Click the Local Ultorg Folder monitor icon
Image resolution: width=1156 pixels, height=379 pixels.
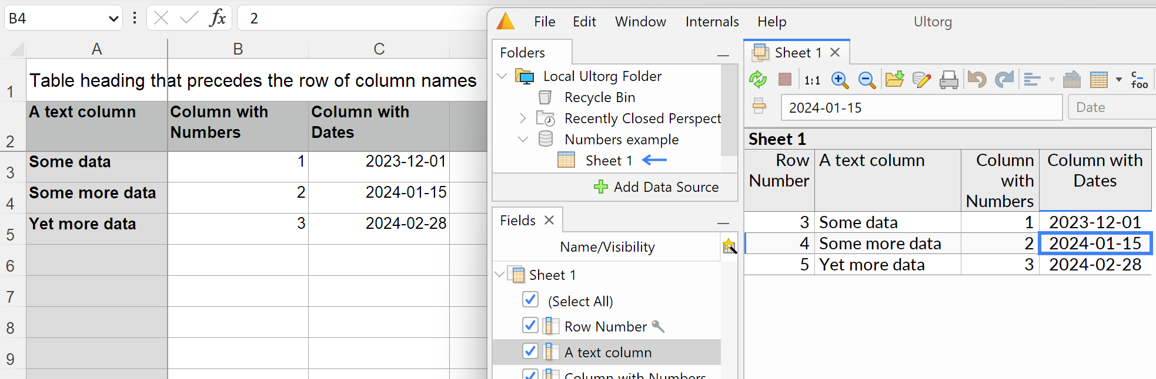click(x=524, y=76)
